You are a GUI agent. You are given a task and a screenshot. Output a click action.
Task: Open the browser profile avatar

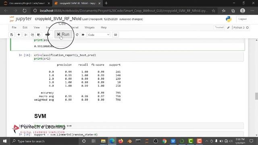(243, 11)
